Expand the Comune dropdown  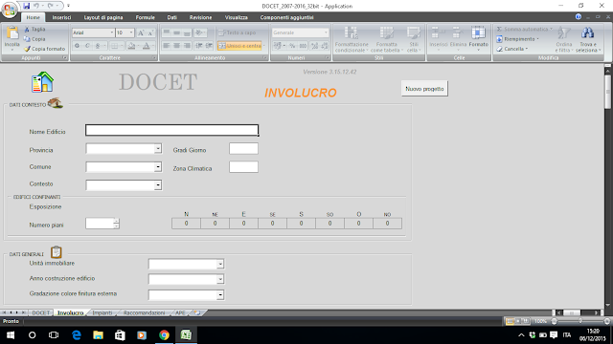tap(157, 167)
